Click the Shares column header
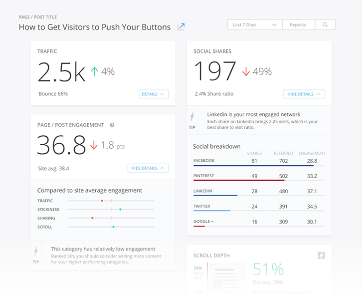The image size is (362, 302). pyautogui.click(x=254, y=153)
